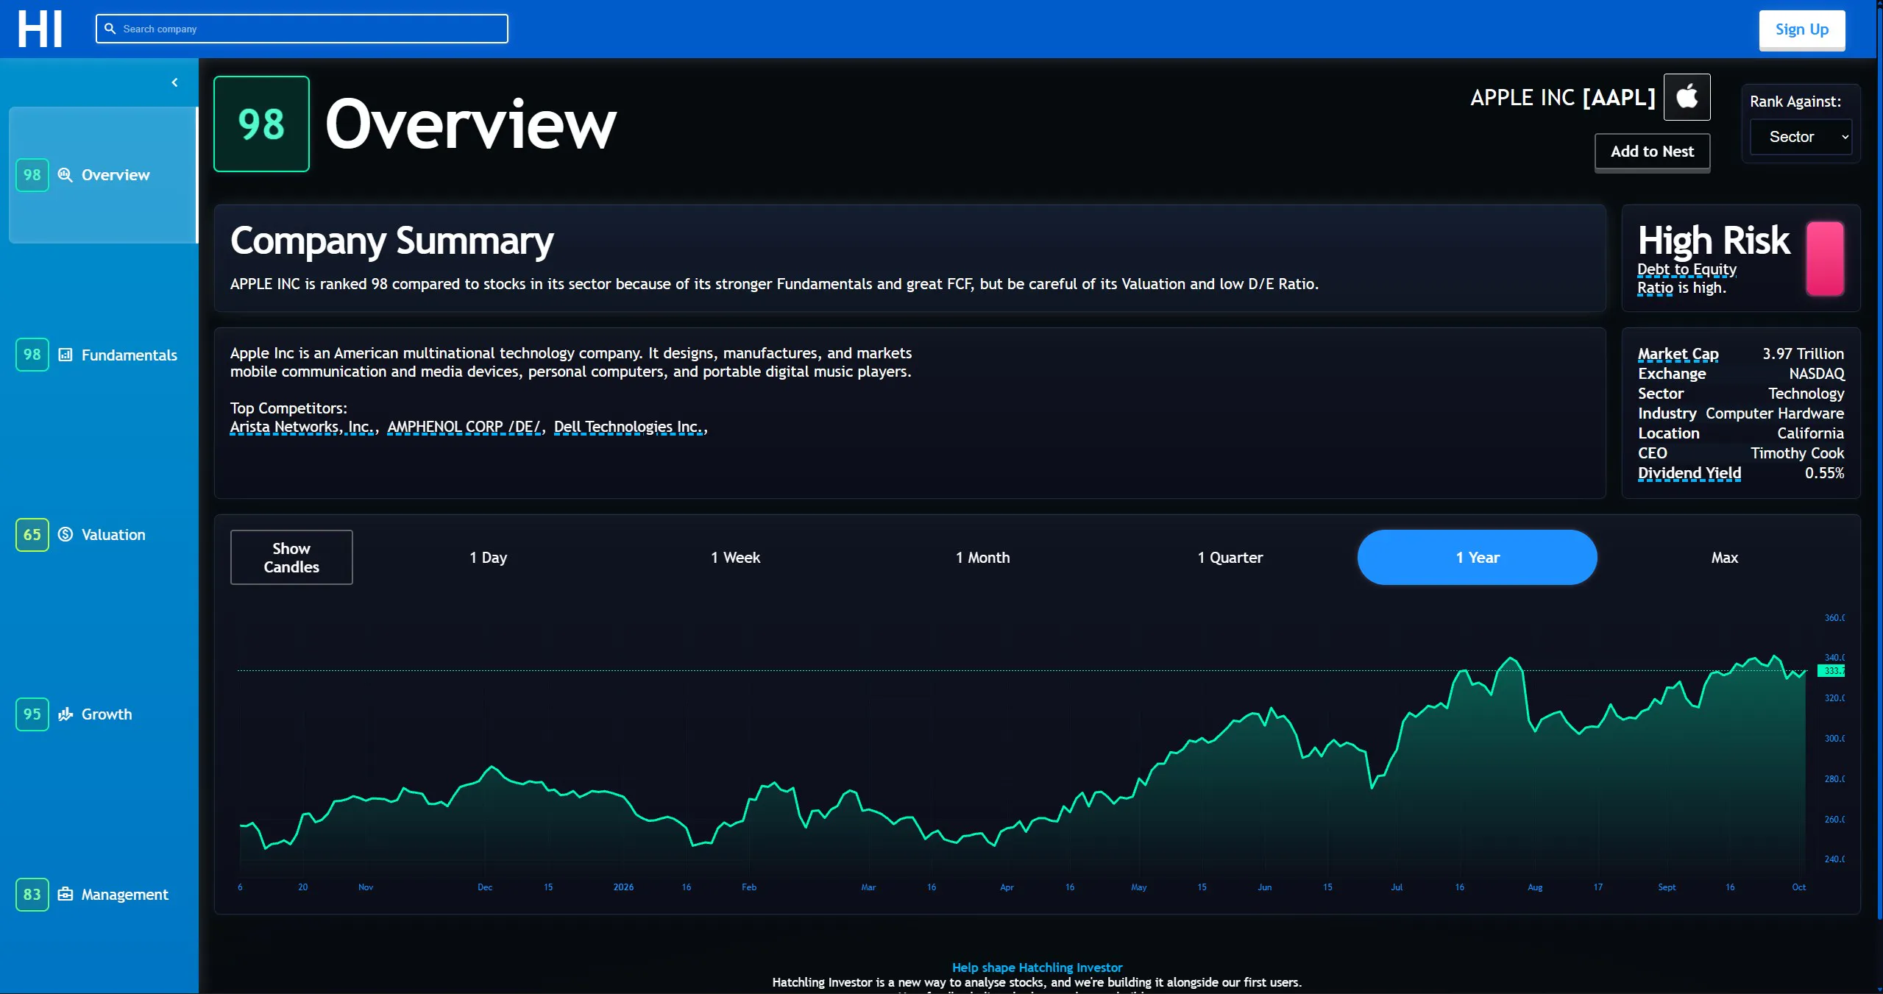This screenshot has width=1883, height=994.
Task: Click the Valuation dollar icon in sidebar
Action: pos(65,534)
